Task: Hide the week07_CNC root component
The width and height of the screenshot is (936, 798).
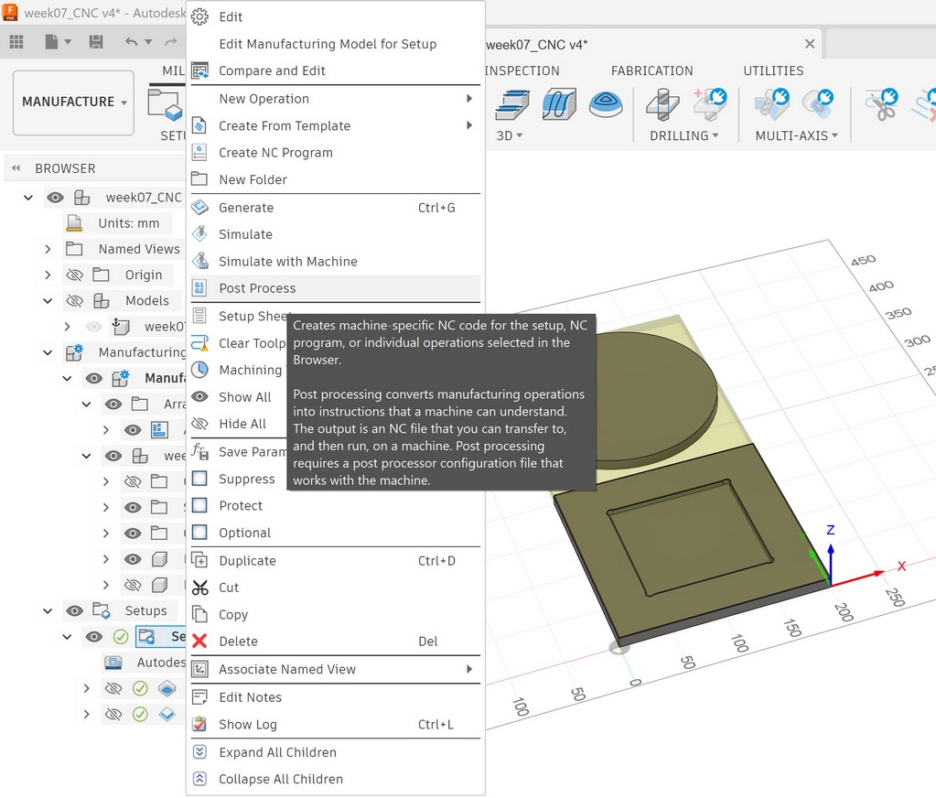Action: point(56,198)
